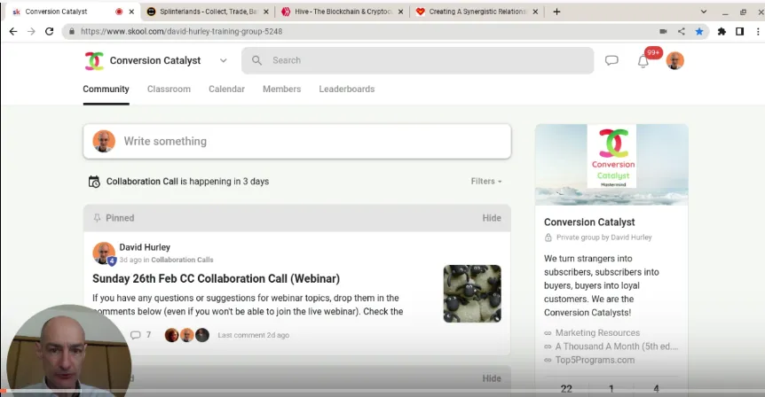
Task: Open the A Thousand A Month link
Action: tap(617, 346)
